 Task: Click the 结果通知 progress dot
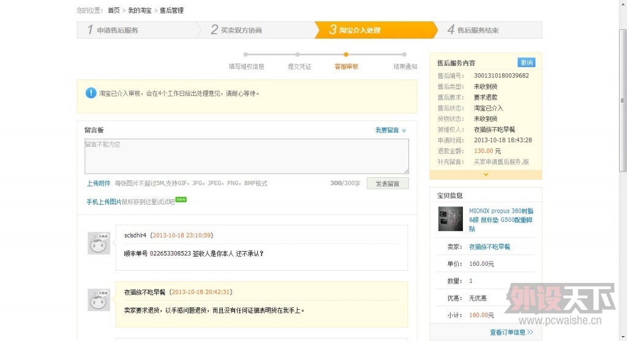[x=404, y=54]
